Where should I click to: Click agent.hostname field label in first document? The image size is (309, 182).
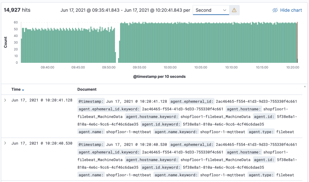tap(244, 109)
